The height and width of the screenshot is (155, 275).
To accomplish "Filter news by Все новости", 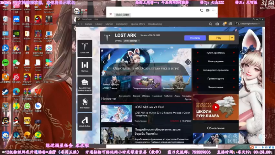I will pyautogui.click(x=125, y=96).
